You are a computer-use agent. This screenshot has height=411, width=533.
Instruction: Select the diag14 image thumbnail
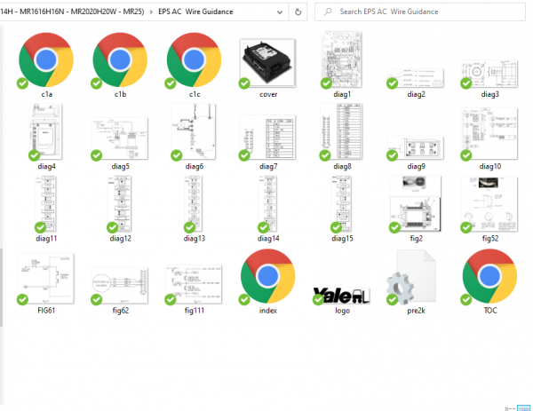click(x=268, y=203)
